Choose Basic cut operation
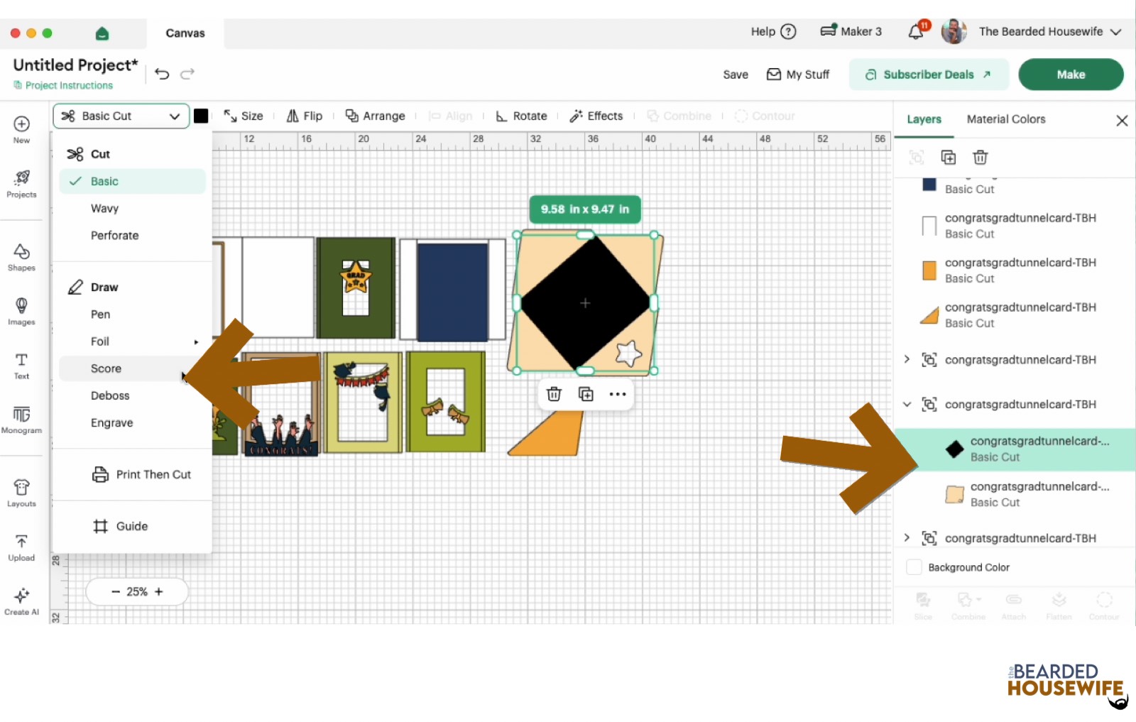The height and width of the screenshot is (722, 1136). pyautogui.click(x=133, y=181)
